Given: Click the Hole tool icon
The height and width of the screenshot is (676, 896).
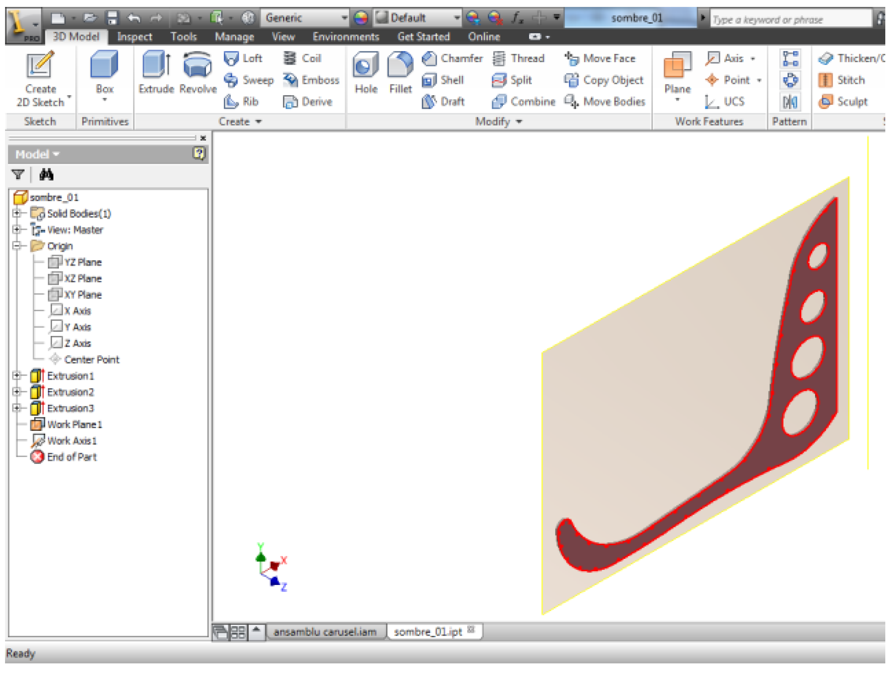Looking at the screenshot, I should [x=366, y=66].
